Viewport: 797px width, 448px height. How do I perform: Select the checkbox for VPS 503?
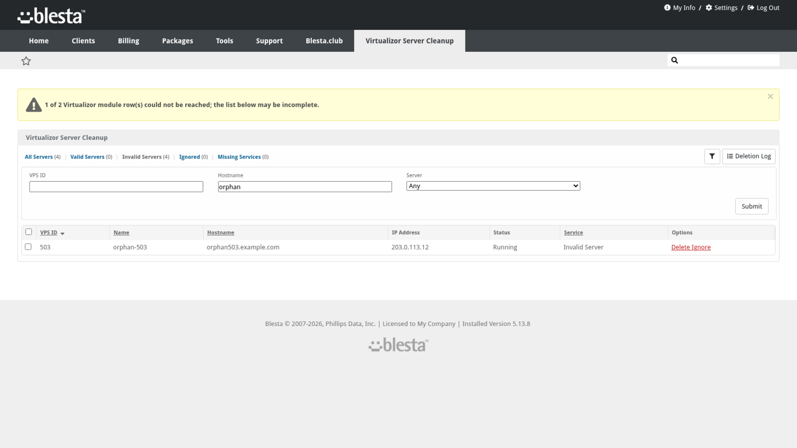point(28,247)
